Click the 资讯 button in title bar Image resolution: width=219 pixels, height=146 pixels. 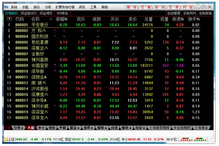coord(160,7)
